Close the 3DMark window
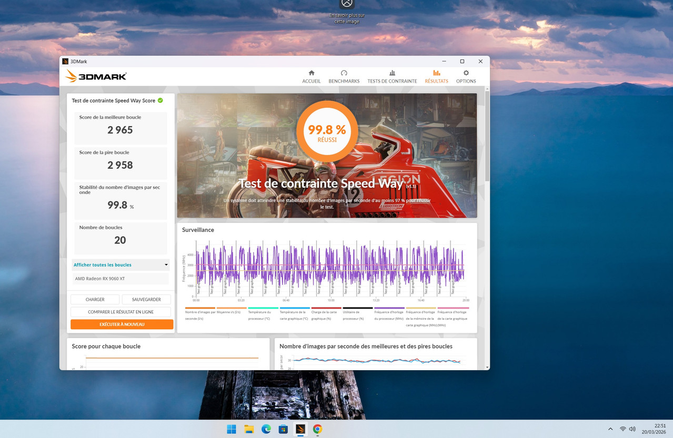This screenshot has height=438, width=673. click(480, 62)
